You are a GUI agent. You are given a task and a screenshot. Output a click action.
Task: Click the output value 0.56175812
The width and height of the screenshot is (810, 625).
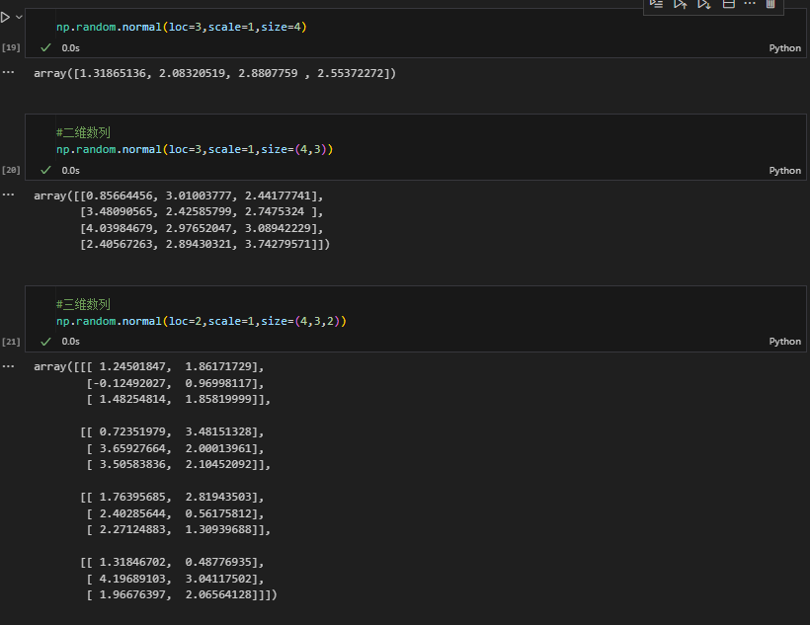pyautogui.click(x=218, y=513)
